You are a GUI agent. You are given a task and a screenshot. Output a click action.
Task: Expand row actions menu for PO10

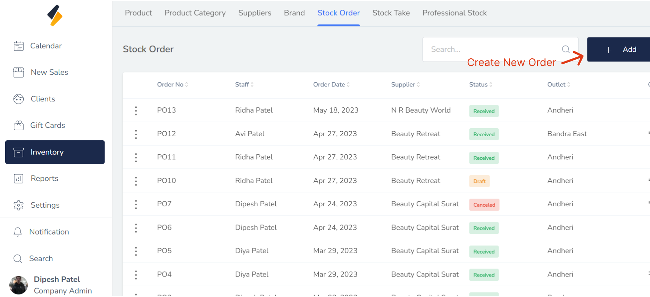coord(136,181)
